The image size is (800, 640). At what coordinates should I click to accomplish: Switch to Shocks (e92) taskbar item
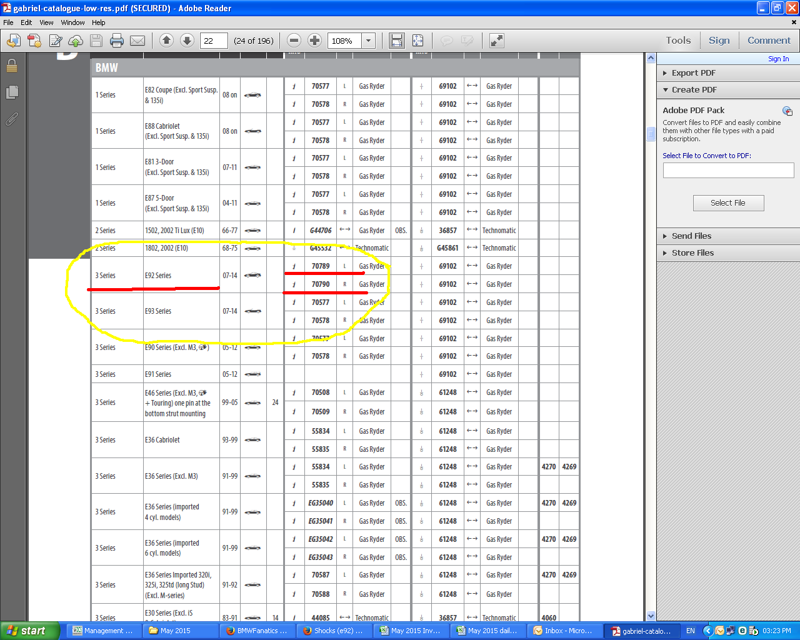point(336,631)
